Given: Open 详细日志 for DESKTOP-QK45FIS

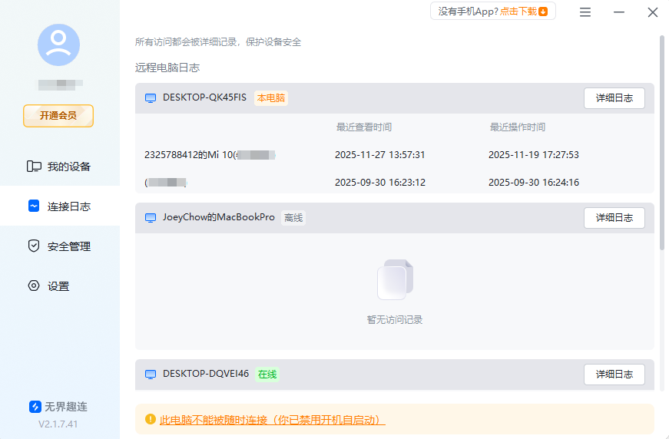Looking at the screenshot, I should (614, 98).
